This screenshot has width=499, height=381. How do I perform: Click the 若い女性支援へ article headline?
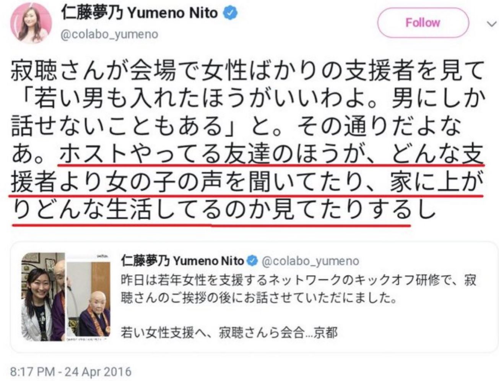(229, 332)
